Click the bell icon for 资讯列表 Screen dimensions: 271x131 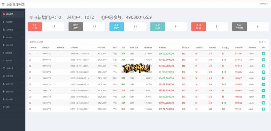click(x=4, y=91)
